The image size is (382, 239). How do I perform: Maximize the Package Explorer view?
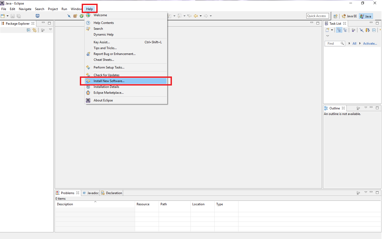coord(49,23)
